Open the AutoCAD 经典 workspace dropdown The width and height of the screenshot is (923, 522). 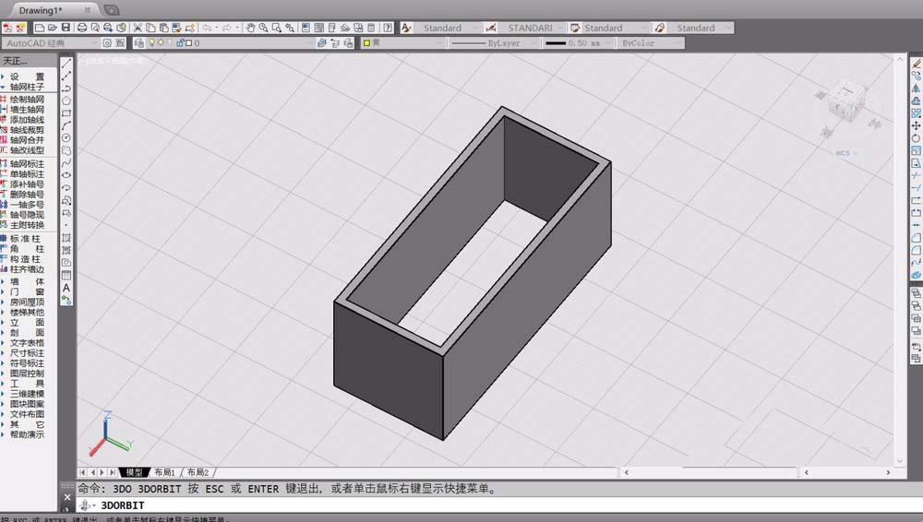coord(50,43)
